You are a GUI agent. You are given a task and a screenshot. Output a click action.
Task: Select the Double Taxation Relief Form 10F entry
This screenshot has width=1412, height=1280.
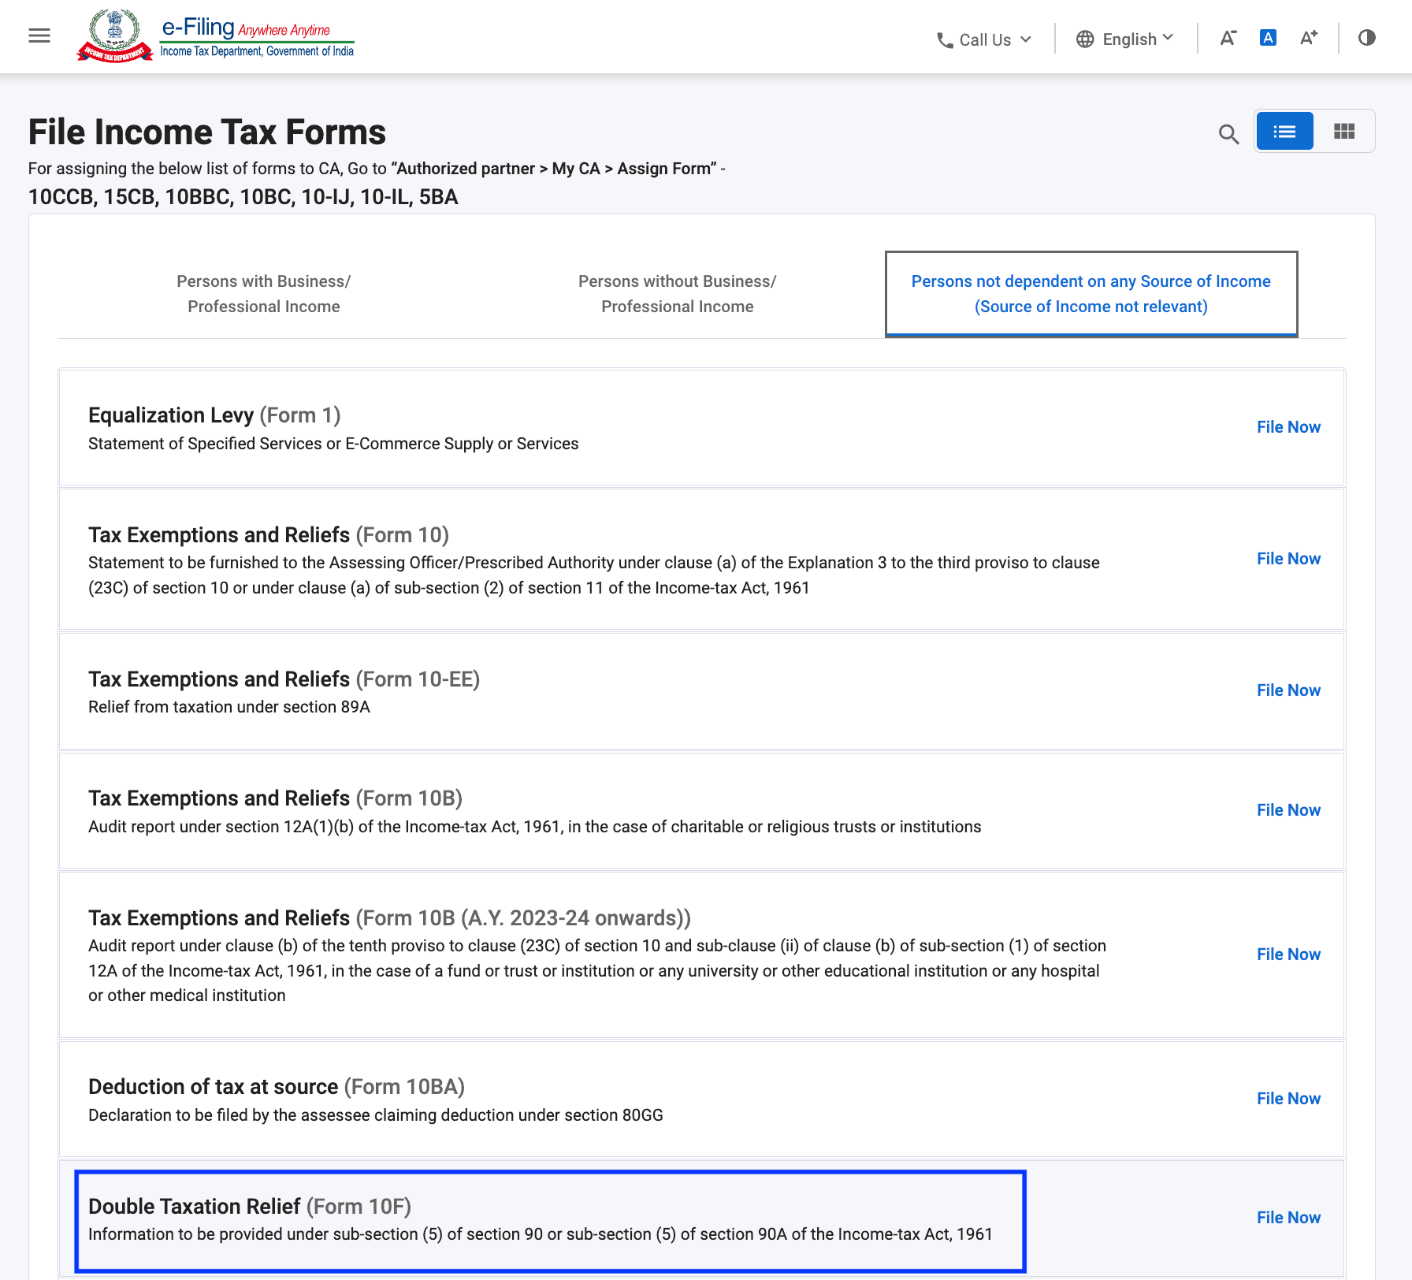(x=550, y=1220)
